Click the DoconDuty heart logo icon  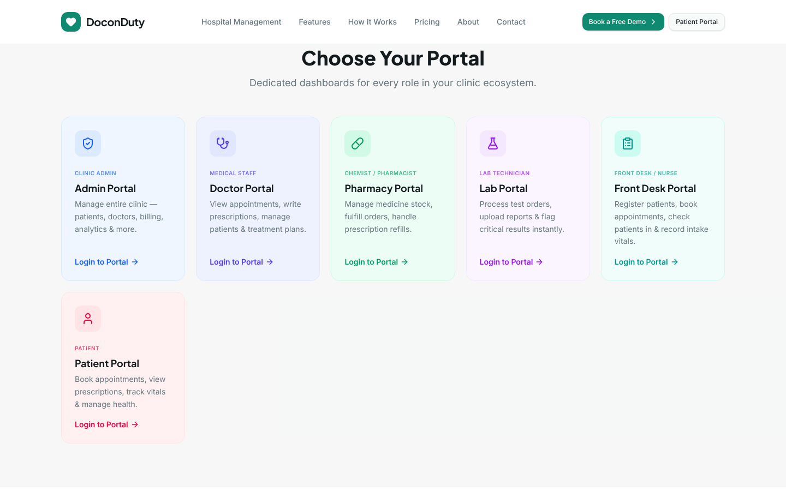[x=71, y=22]
